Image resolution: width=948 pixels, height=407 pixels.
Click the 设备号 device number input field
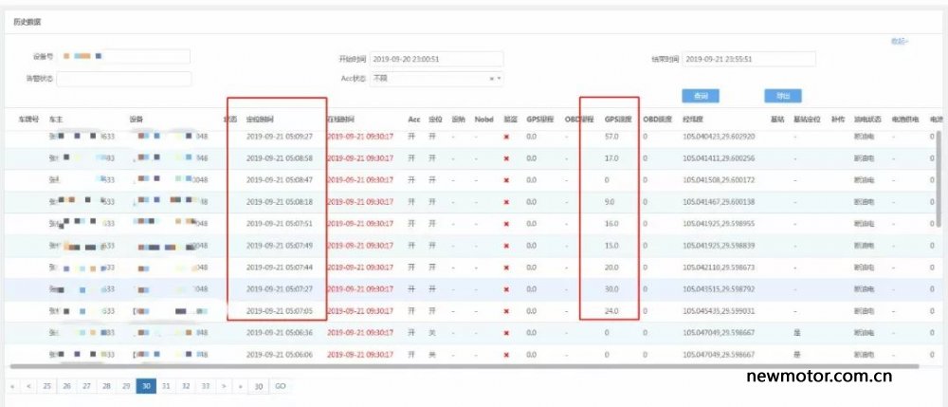click(x=123, y=56)
